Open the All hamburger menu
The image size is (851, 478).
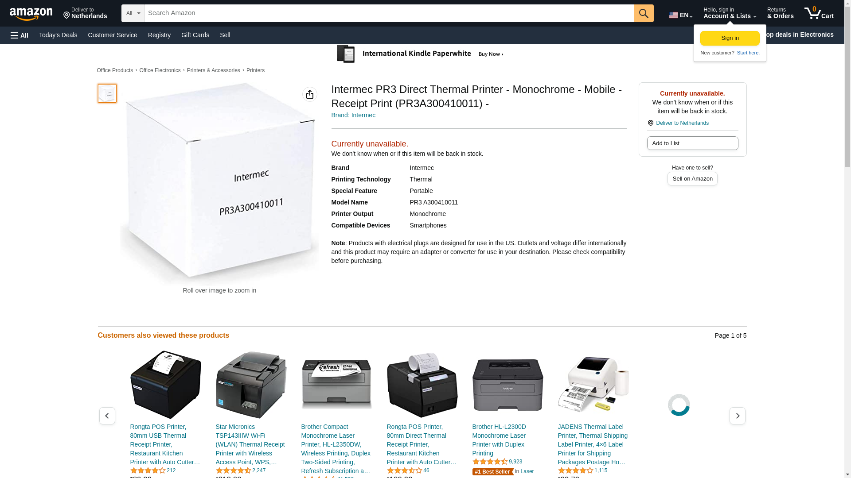(20, 35)
